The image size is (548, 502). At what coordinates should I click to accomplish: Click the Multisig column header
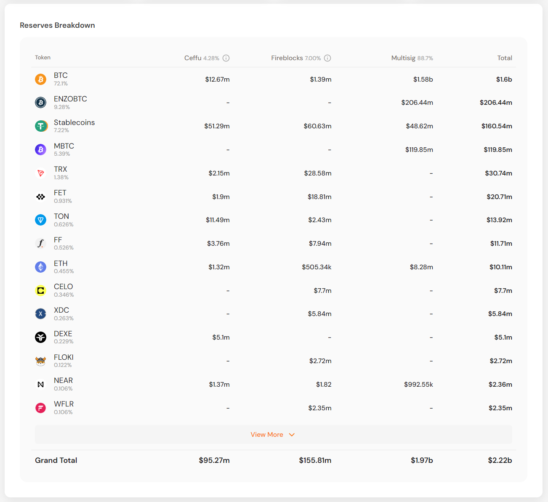pyautogui.click(x=403, y=58)
